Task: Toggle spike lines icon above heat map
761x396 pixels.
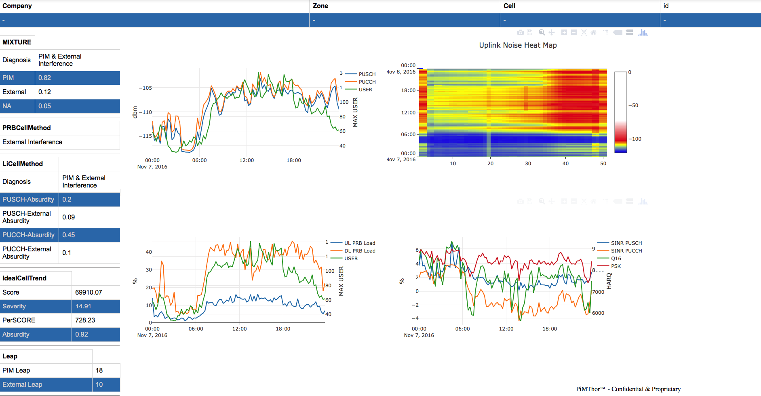Action: pyautogui.click(x=605, y=32)
